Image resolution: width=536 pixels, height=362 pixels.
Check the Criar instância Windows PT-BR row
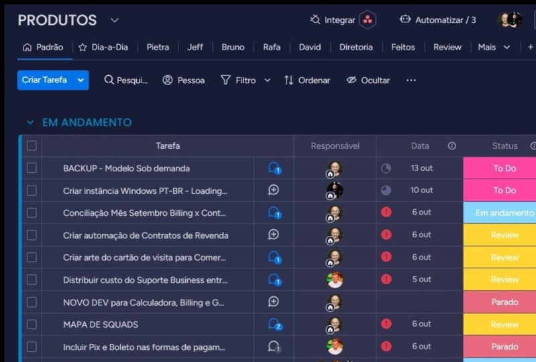click(32, 190)
